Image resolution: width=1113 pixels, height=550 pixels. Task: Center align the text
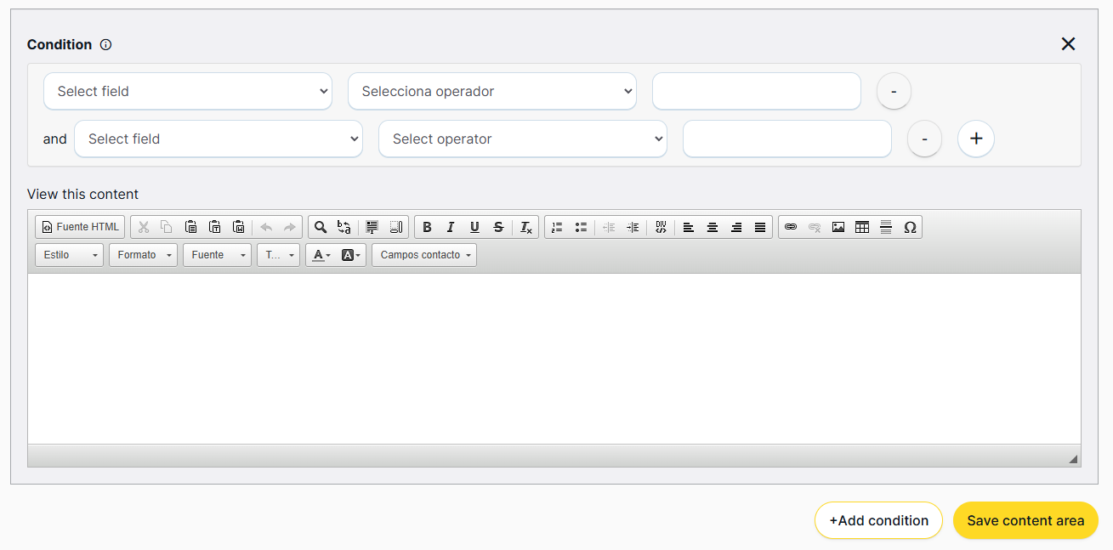(713, 227)
